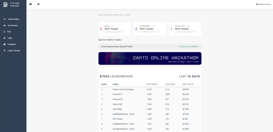Click the ETH Gas Station pump logo
The width and height of the screenshot is (273, 132).
5,4
